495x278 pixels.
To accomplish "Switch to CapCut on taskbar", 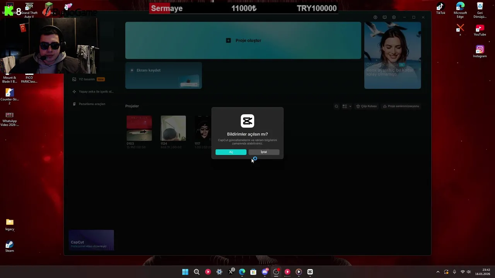I will click(310, 272).
